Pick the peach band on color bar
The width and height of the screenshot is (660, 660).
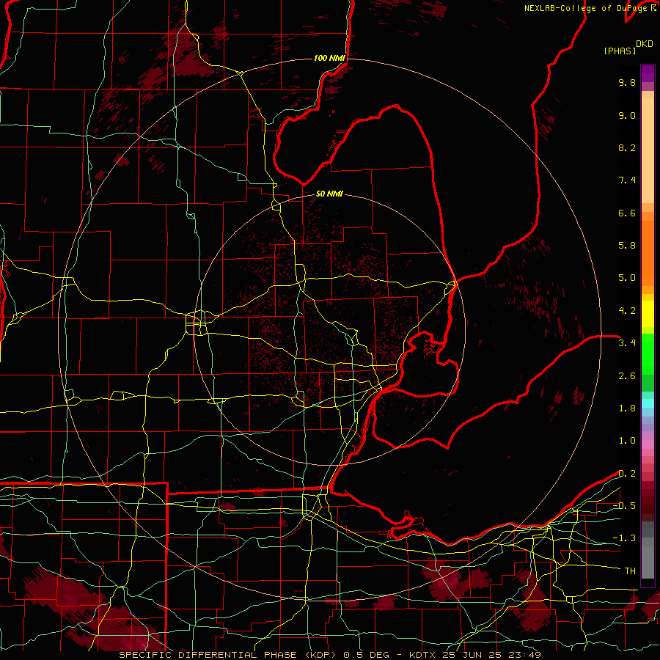coord(648,150)
